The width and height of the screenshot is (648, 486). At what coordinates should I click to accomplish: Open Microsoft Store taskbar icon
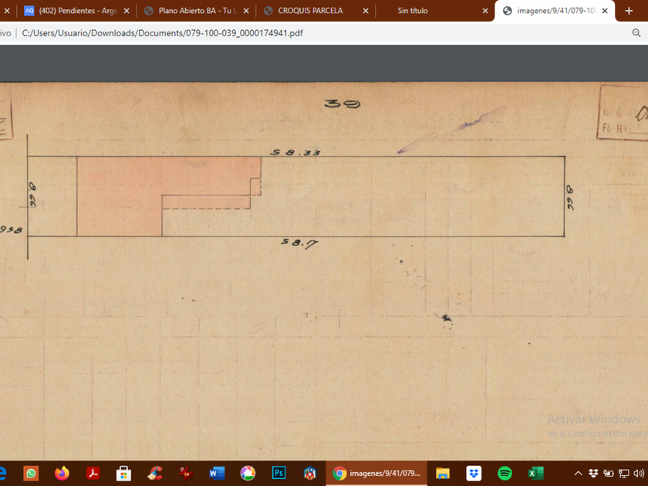point(123,473)
